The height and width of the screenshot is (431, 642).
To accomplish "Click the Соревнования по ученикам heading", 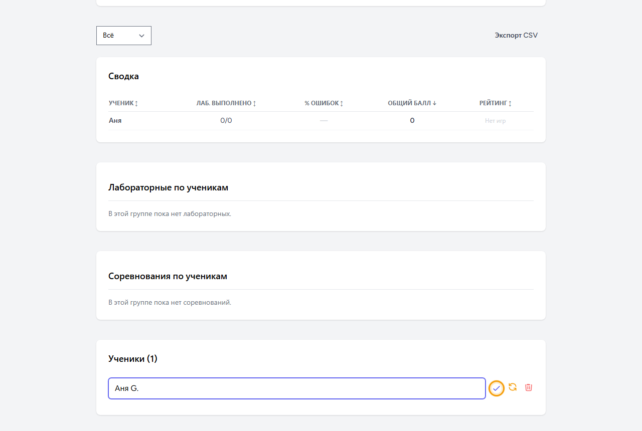I will 168,276.
